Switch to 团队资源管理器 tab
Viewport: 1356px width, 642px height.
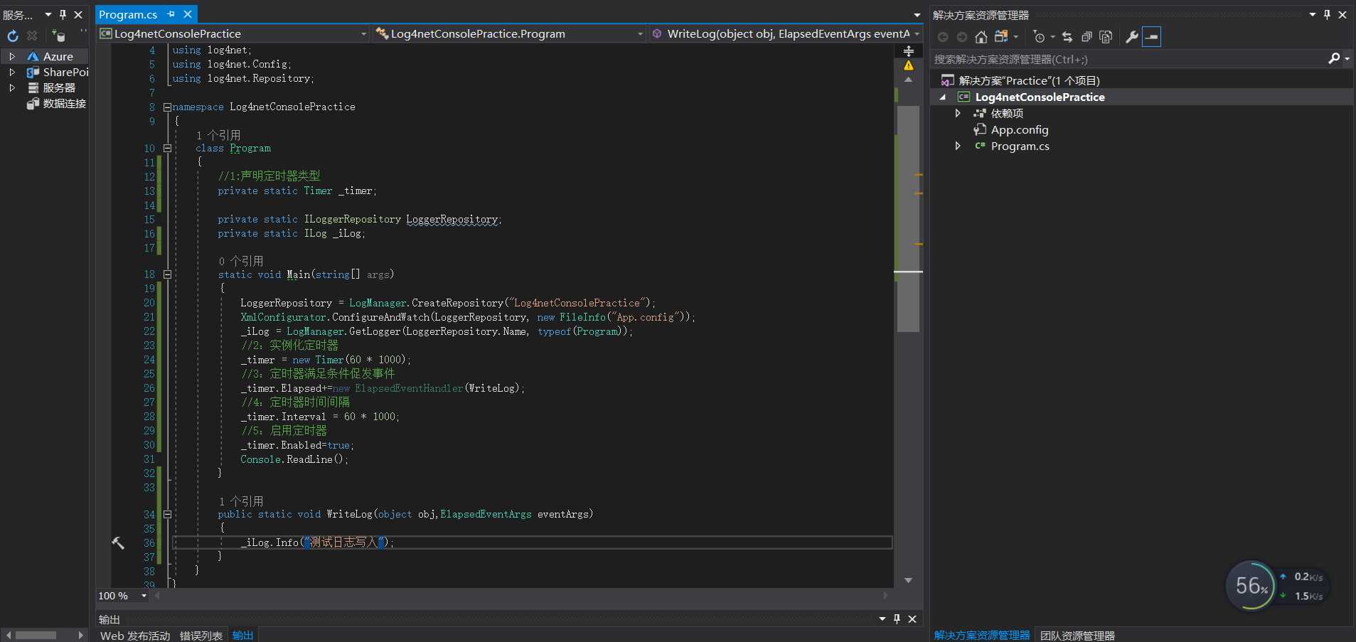click(x=1077, y=636)
